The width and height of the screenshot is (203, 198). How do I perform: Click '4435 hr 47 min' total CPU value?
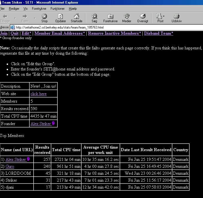click(43, 116)
